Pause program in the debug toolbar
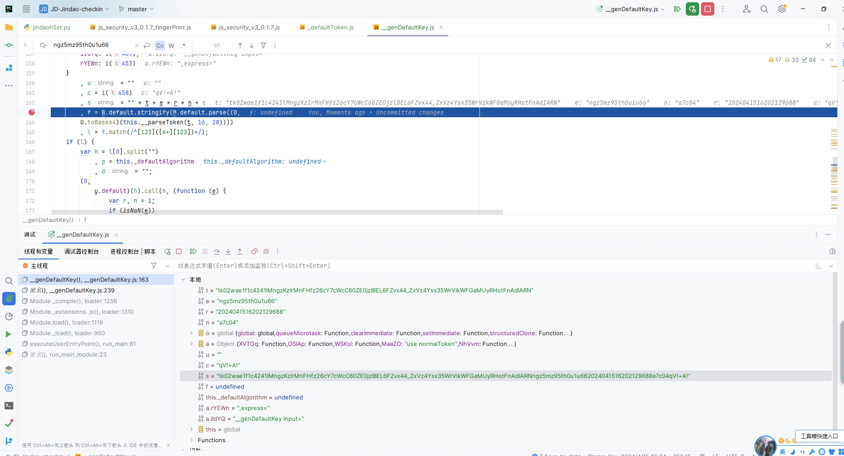This screenshot has height=456, width=844. 205,251
